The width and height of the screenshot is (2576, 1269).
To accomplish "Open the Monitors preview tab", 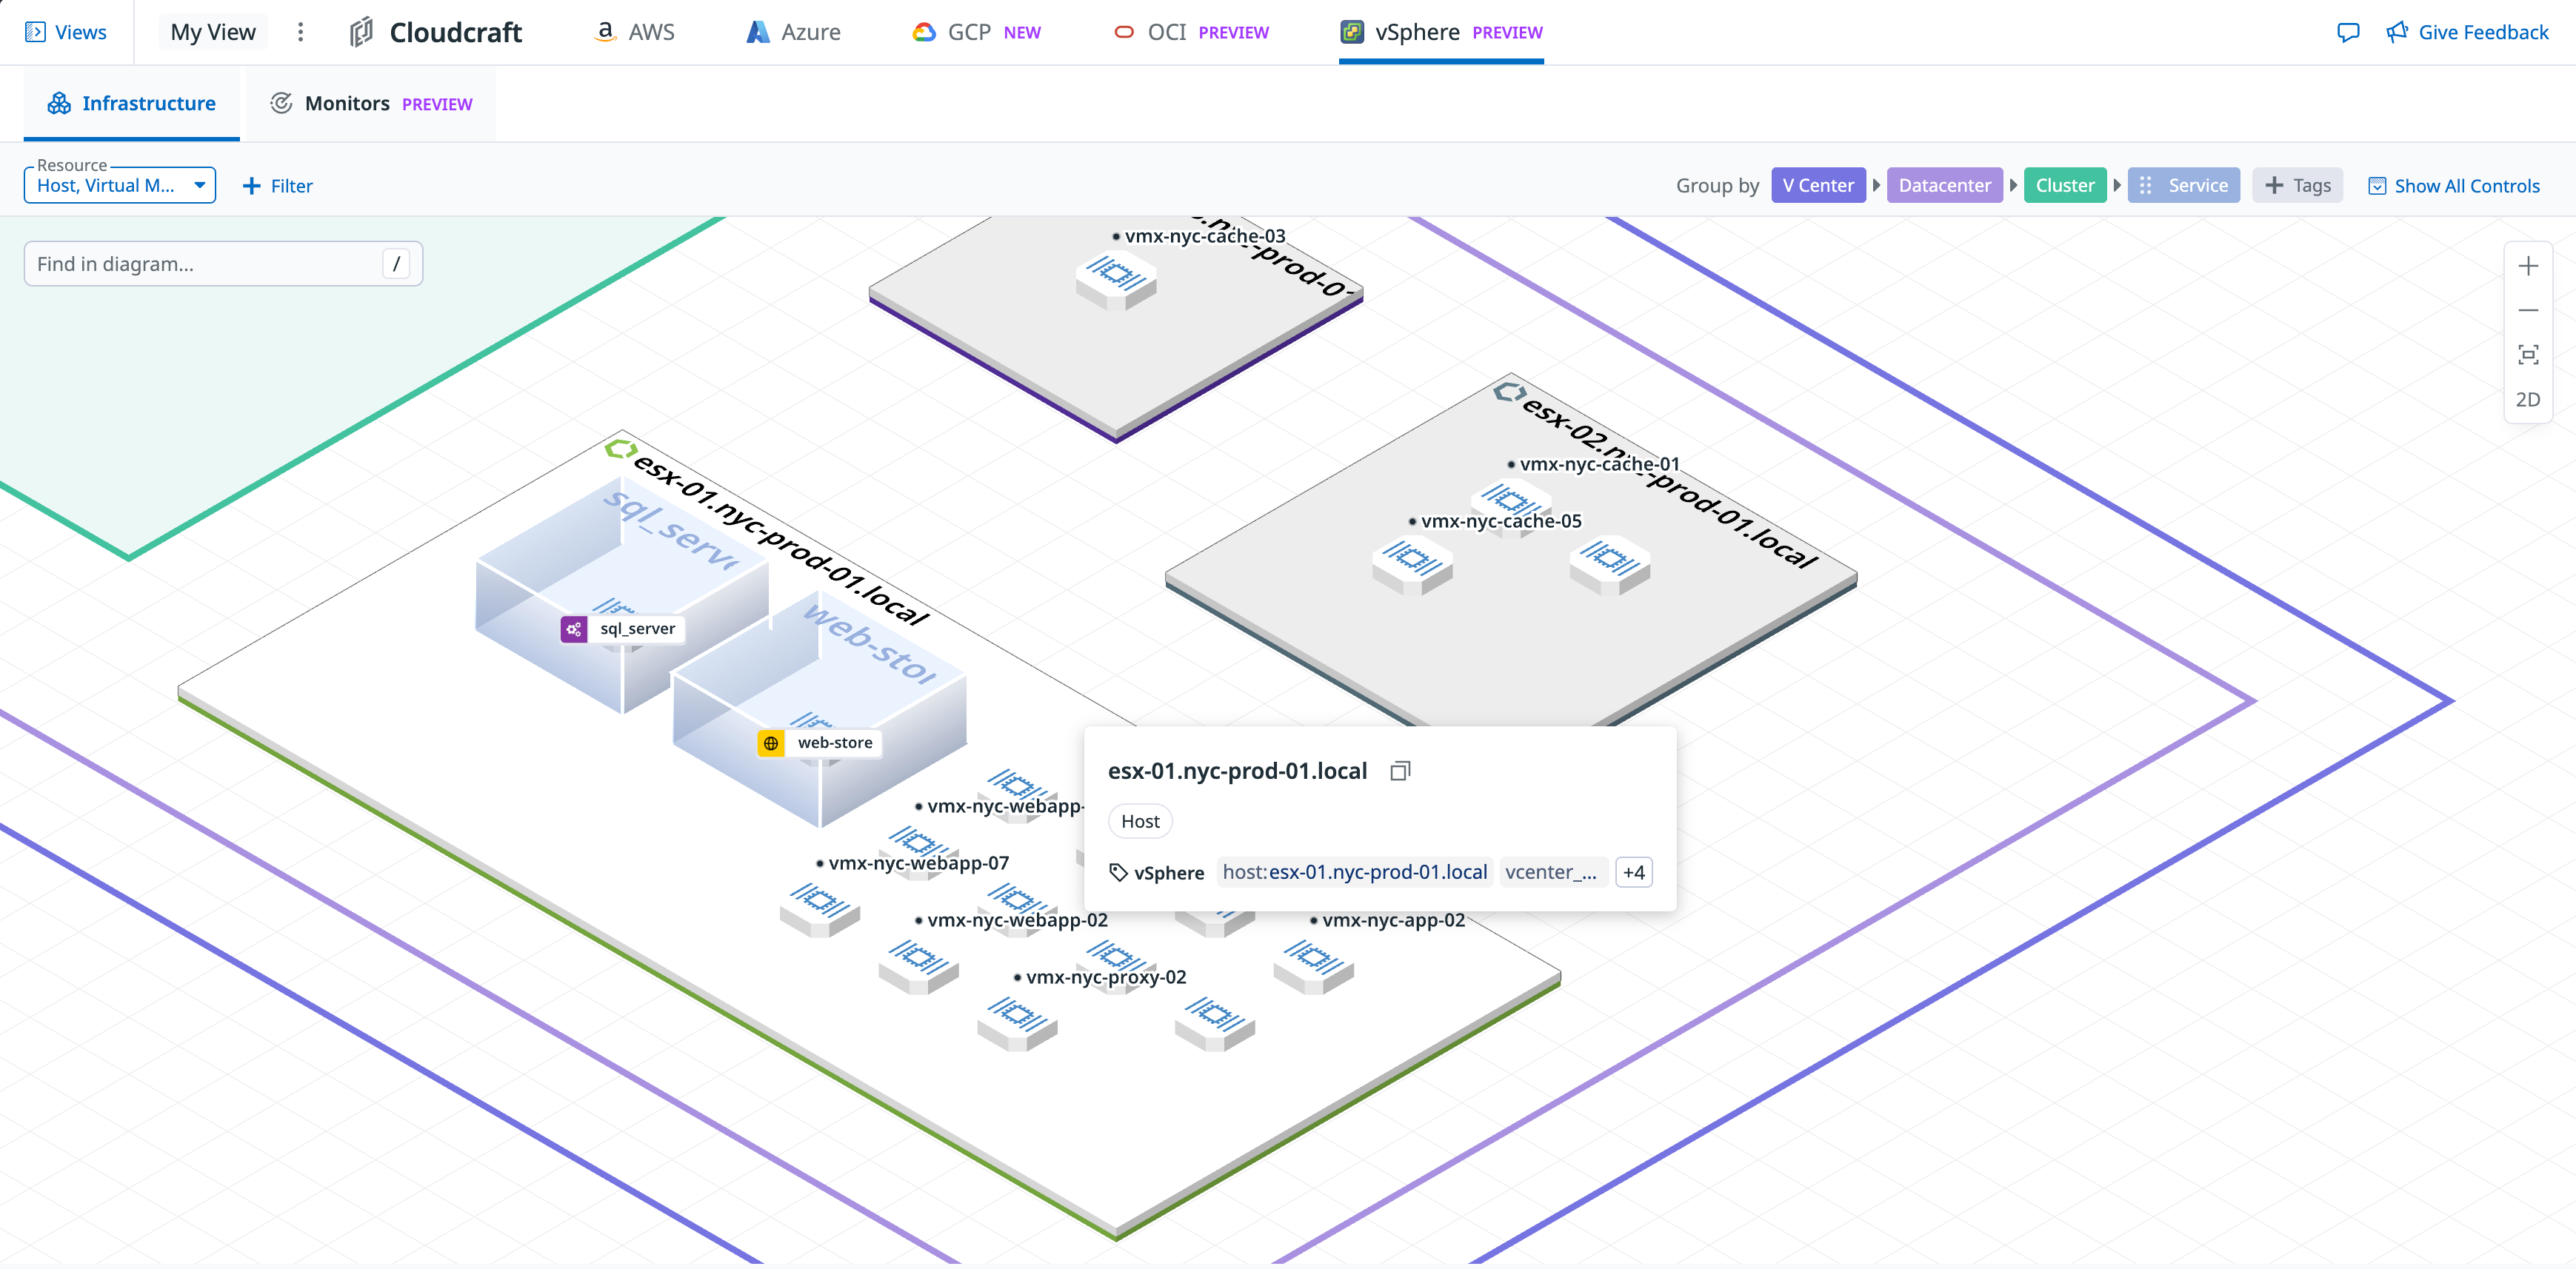I will pos(371,103).
